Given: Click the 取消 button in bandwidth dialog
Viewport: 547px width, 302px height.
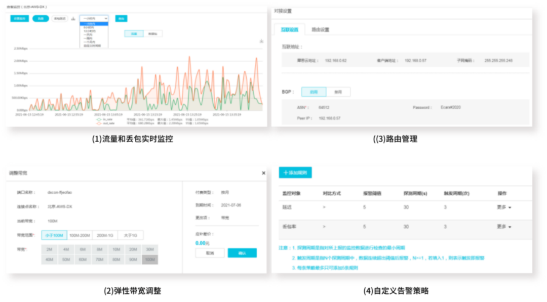Looking at the screenshot, I should (210, 253).
